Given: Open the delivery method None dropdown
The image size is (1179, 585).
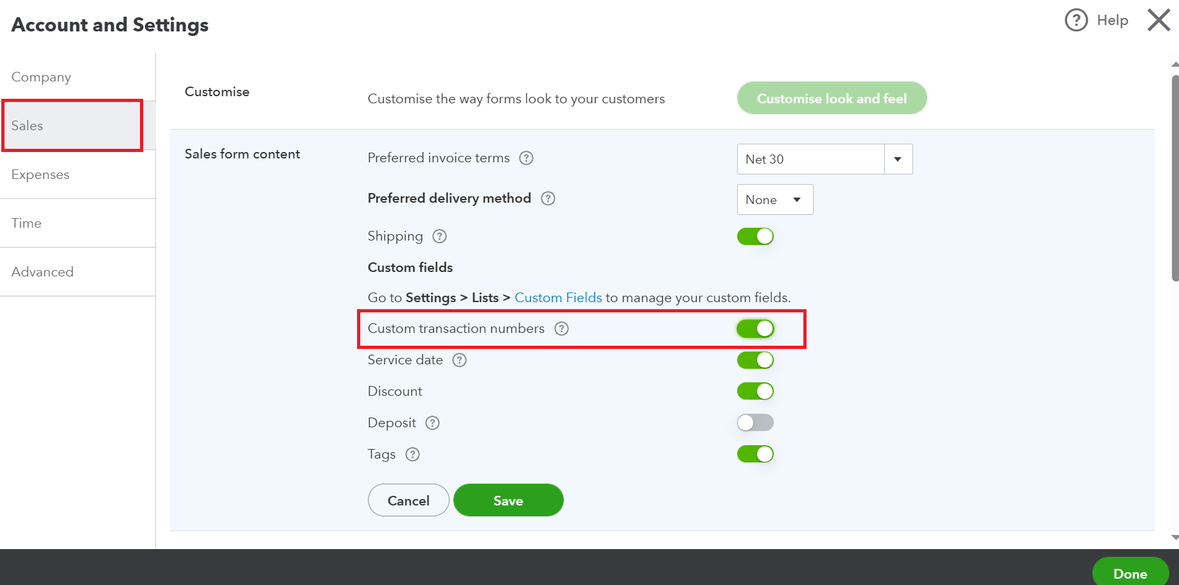Looking at the screenshot, I should point(774,199).
